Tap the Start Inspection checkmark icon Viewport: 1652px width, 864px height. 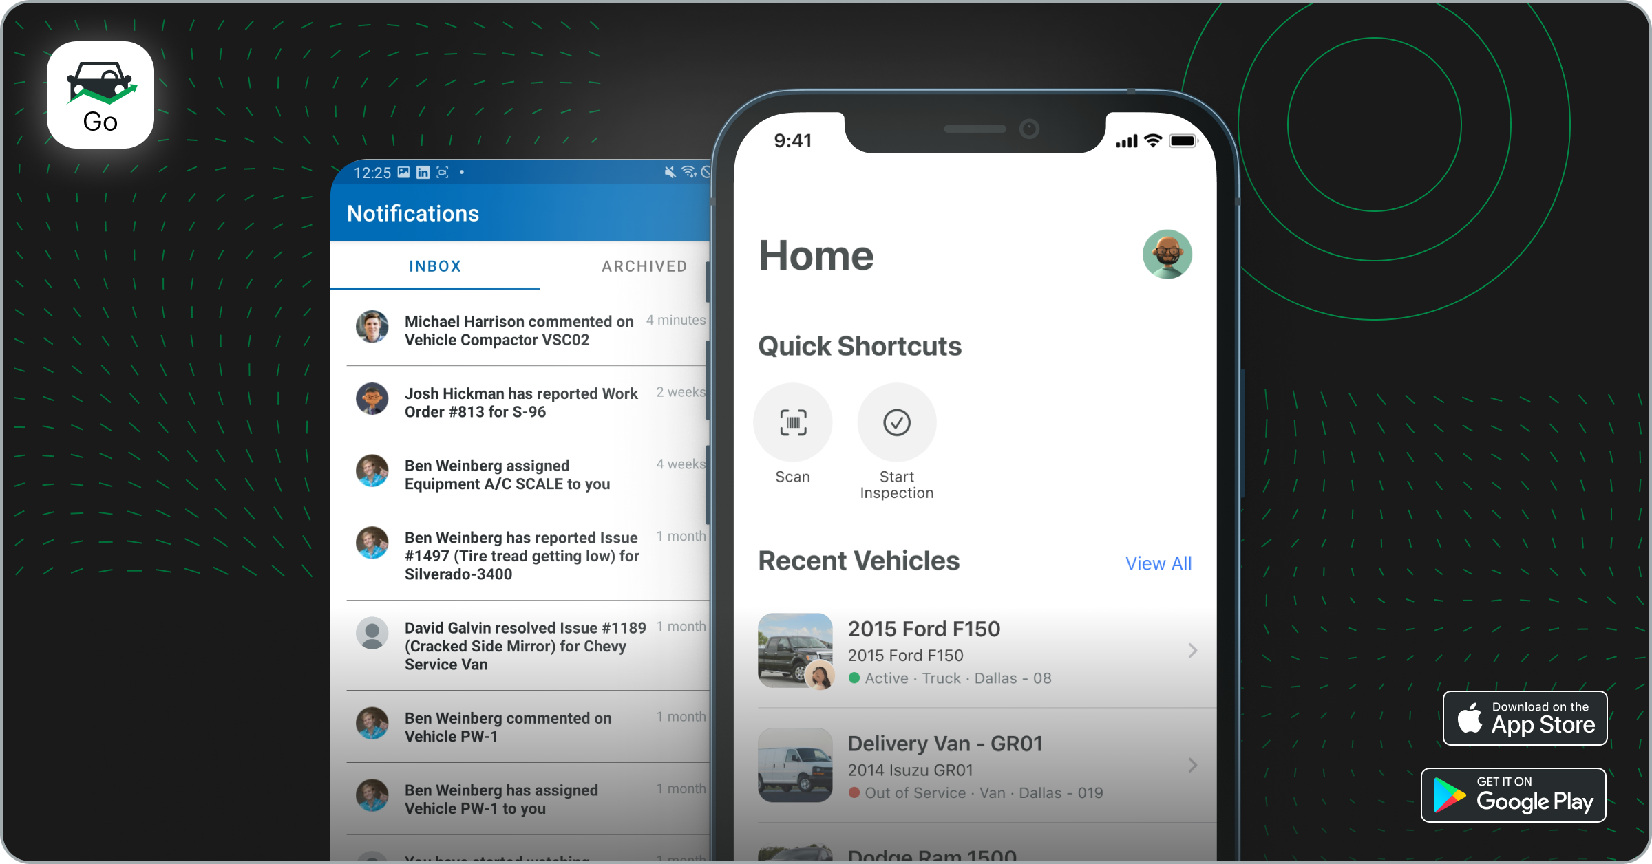(896, 425)
